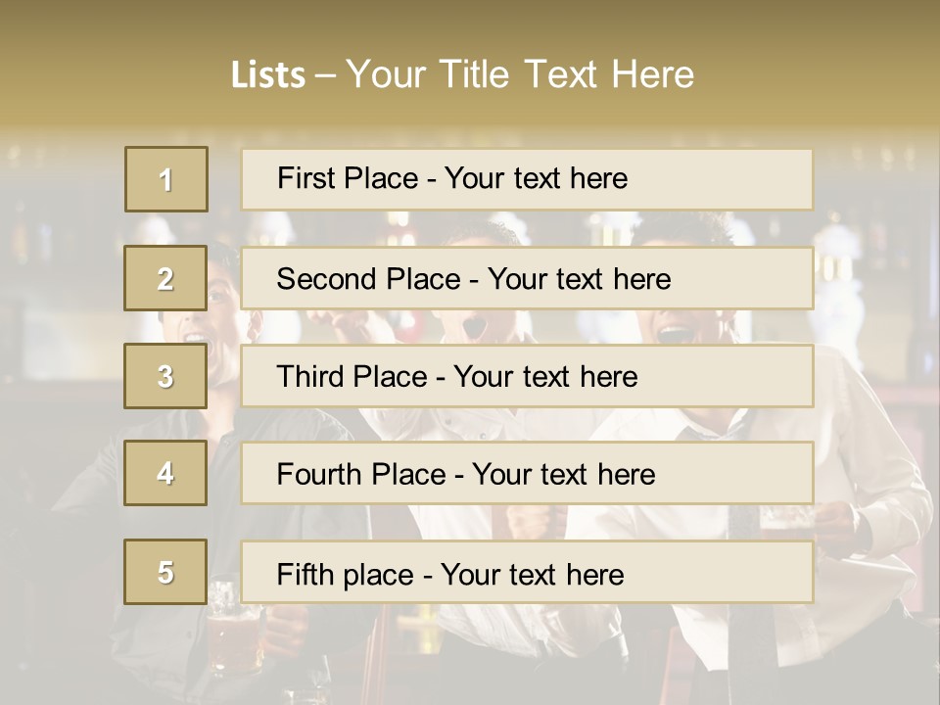
Task: Select the number 1 box
Action: click(x=166, y=179)
